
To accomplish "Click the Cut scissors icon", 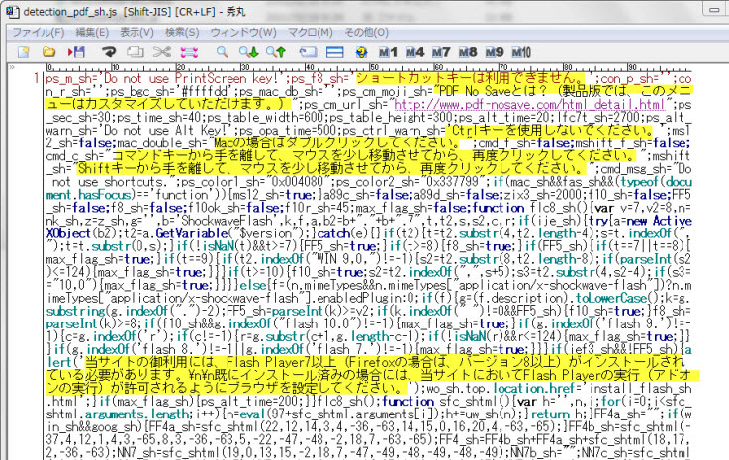I will (162, 52).
